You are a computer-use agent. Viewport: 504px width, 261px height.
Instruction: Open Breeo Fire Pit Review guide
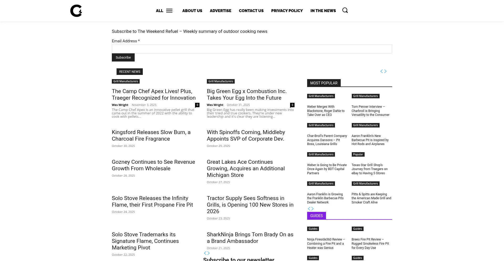[x=370, y=244]
